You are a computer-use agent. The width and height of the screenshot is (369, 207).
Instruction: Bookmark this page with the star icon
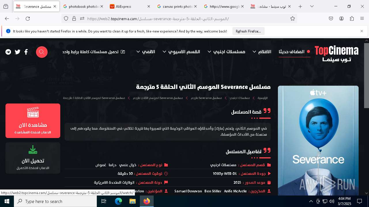[293, 19]
